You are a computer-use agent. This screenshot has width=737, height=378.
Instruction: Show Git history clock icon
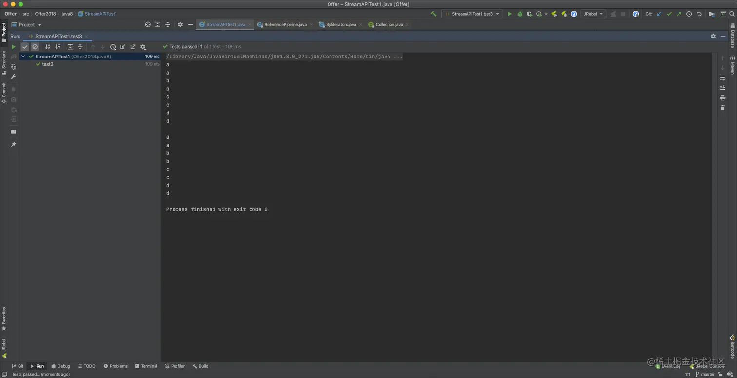pos(689,14)
